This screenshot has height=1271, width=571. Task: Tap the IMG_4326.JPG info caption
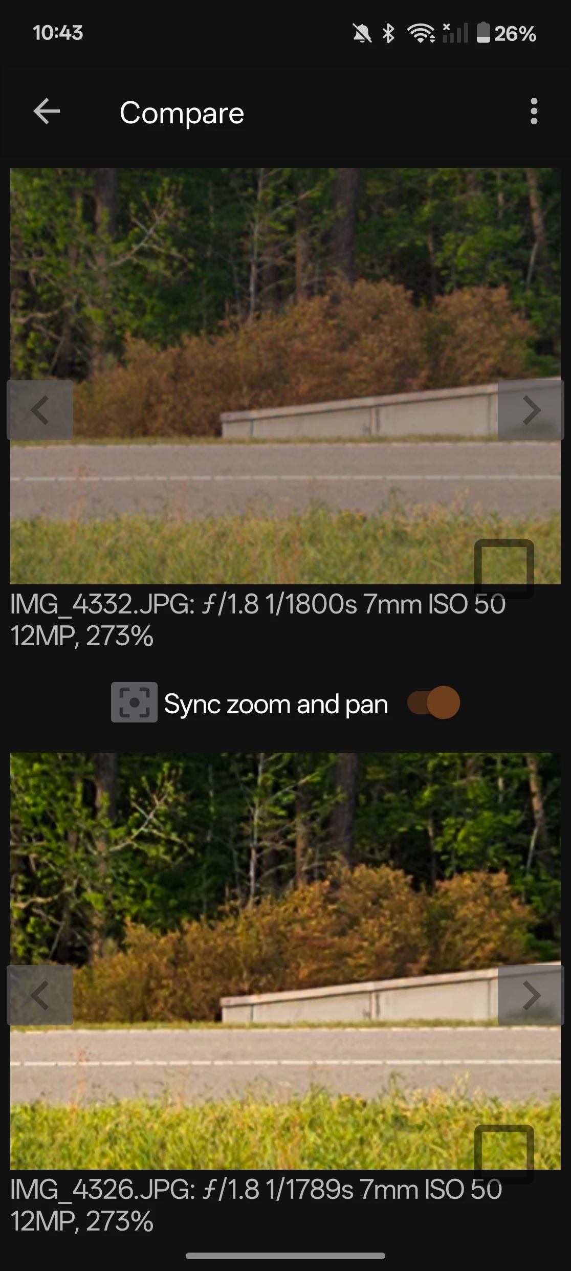(256, 1205)
